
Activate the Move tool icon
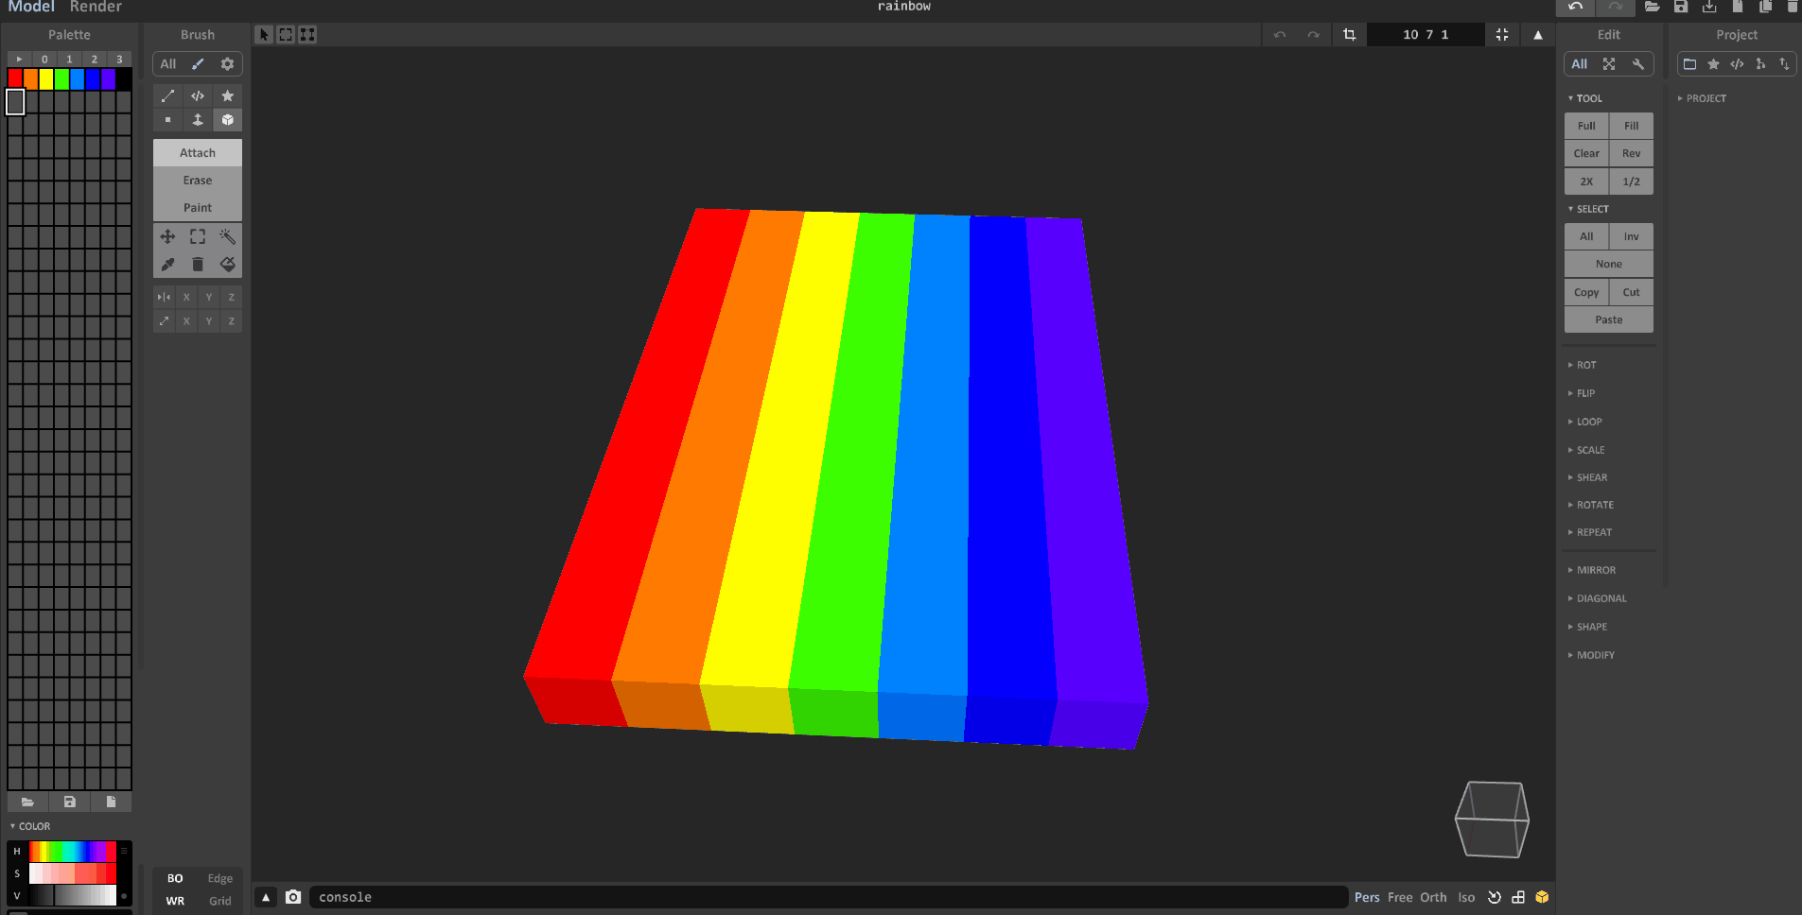pos(167,236)
